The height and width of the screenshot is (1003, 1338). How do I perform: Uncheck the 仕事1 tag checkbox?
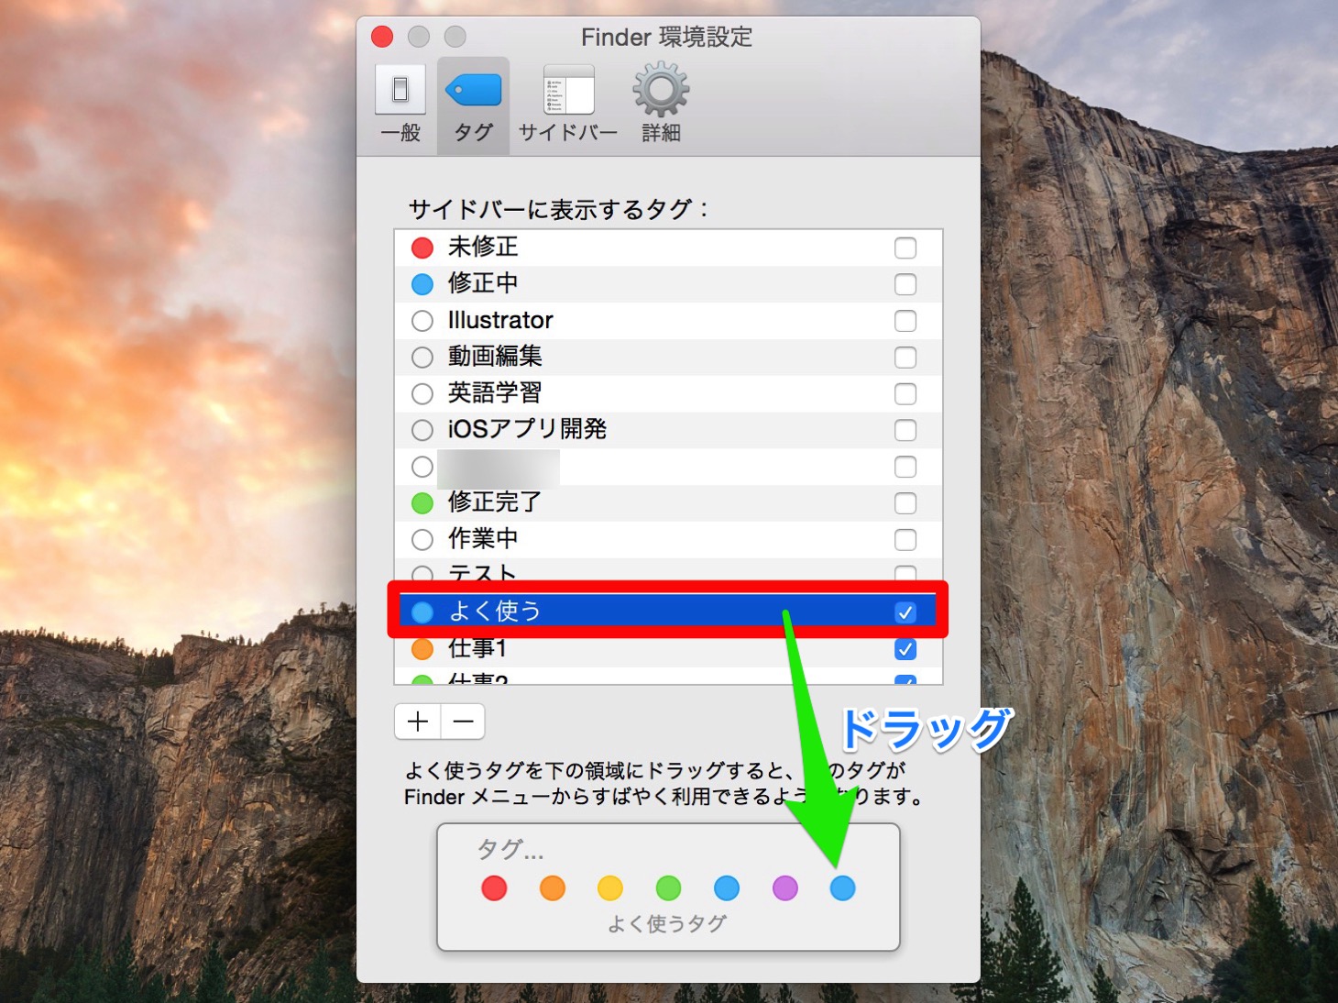pyautogui.click(x=905, y=649)
